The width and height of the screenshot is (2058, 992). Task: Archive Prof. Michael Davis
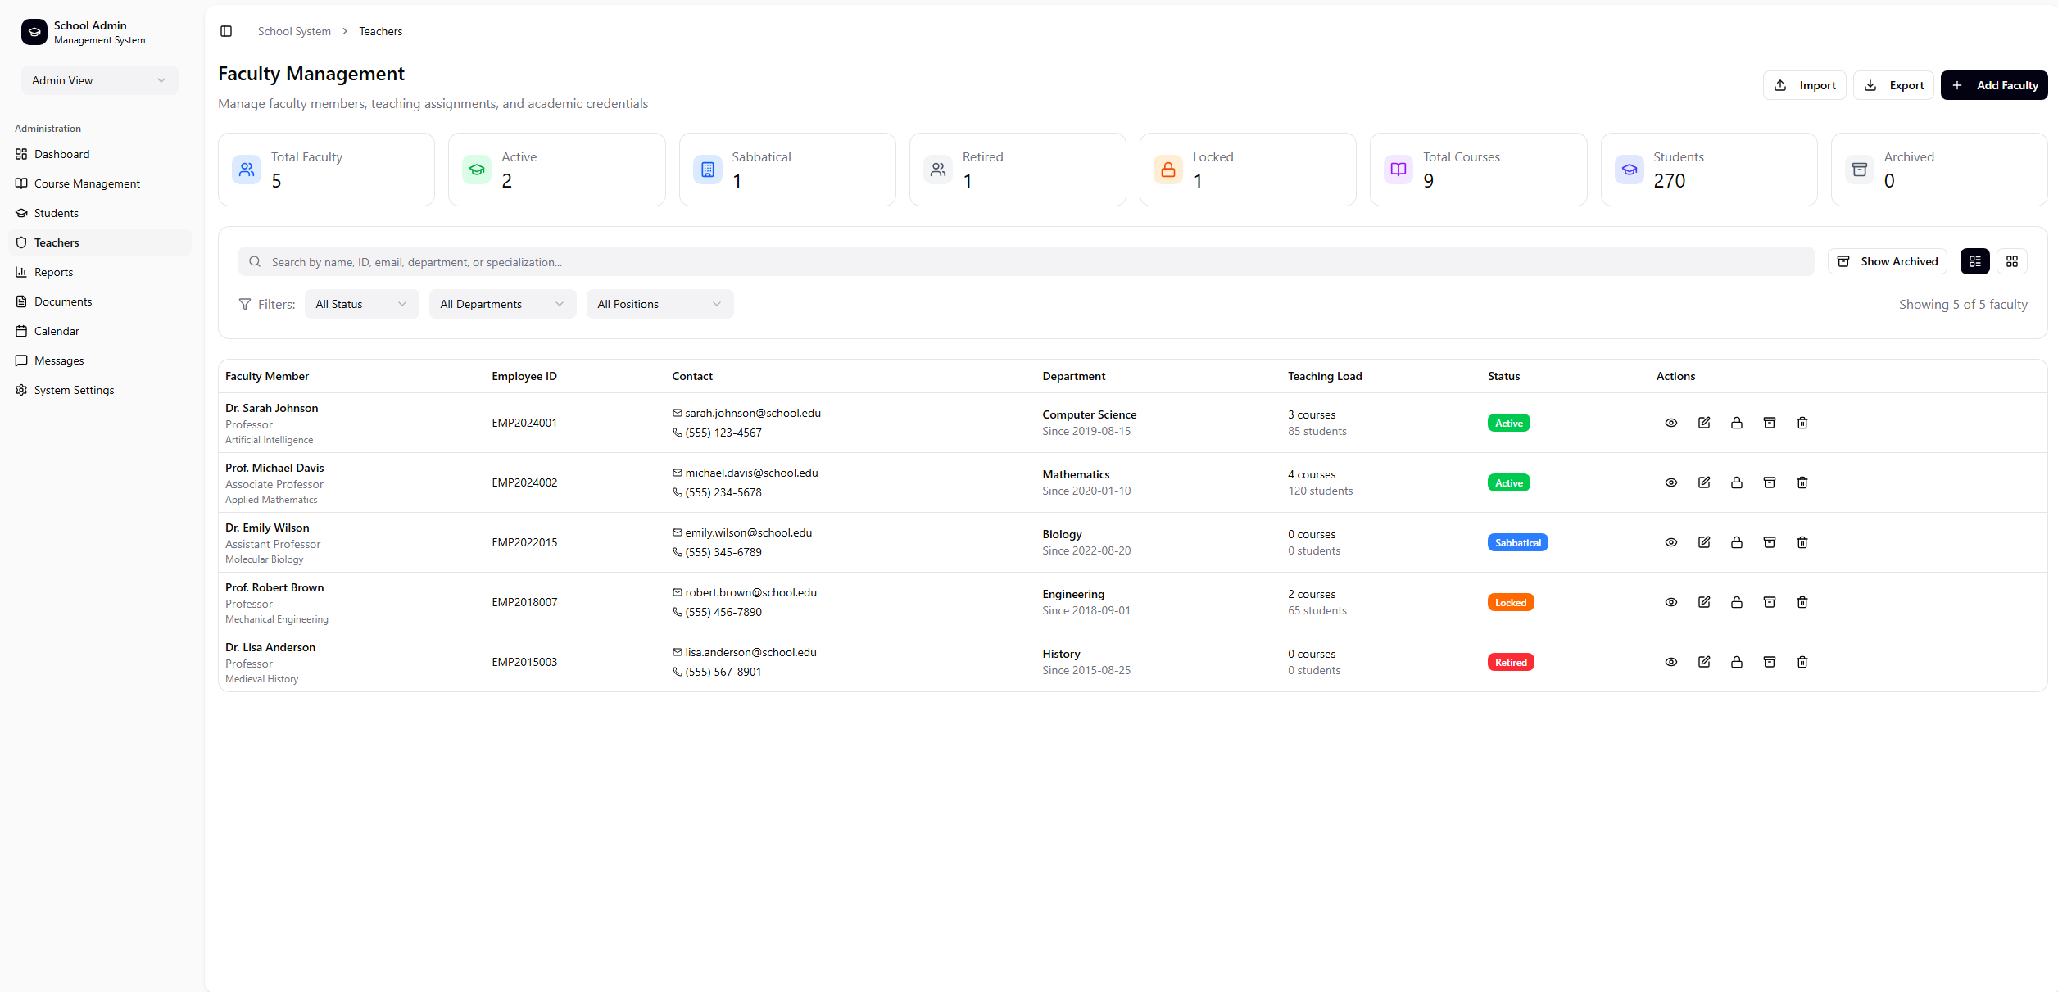(1770, 482)
